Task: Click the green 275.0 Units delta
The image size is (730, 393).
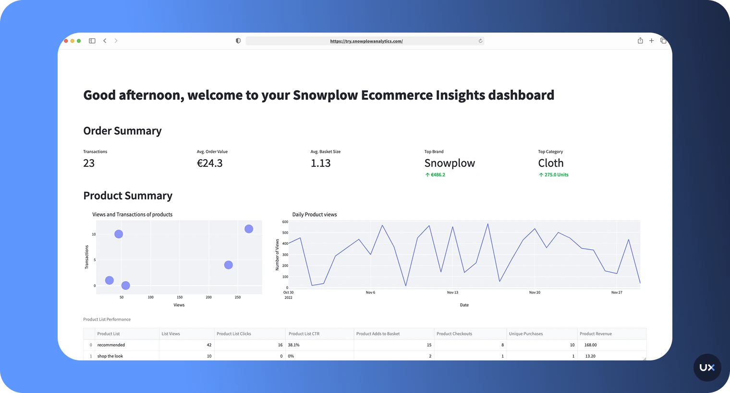Action: pos(553,175)
